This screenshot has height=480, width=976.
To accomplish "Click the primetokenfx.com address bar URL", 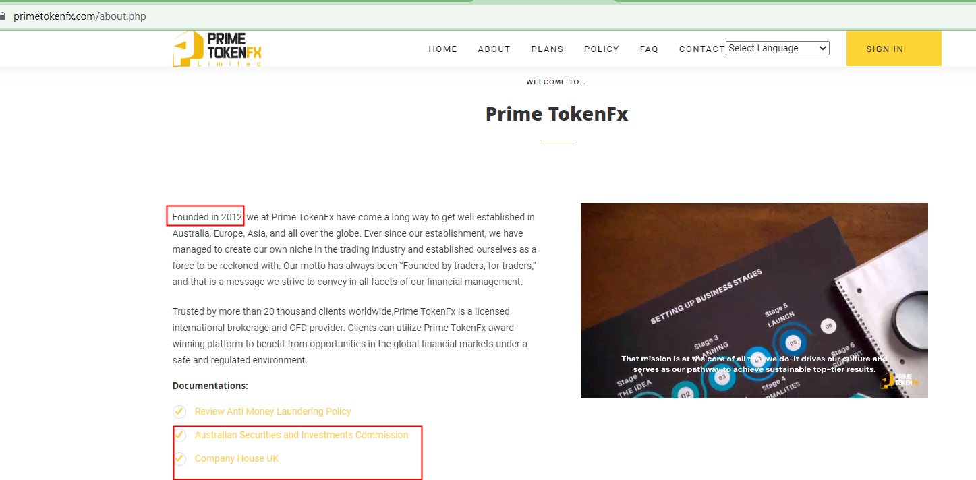I will [x=80, y=16].
